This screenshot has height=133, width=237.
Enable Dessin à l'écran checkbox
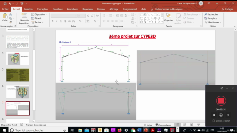(x=214, y=121)
